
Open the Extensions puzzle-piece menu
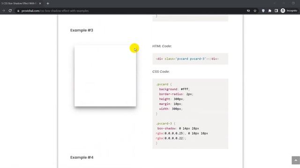click(x=270, y=11)
